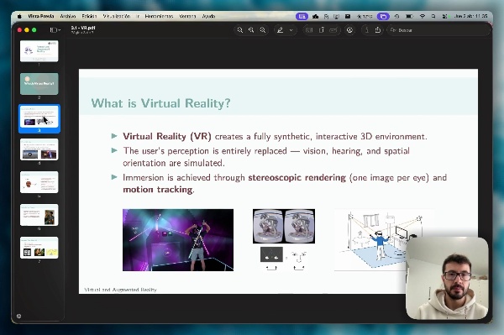Click the battery status icon

point(409,16)
